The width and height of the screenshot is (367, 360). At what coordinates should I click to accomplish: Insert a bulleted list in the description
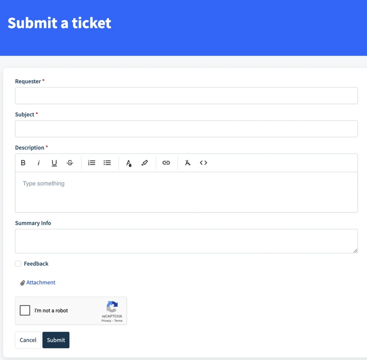click(x=107, y=163)
